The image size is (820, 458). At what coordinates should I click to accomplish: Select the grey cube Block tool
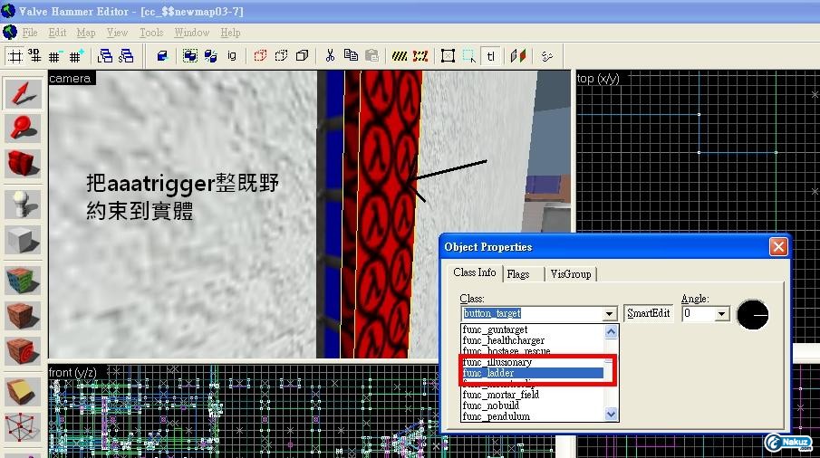pos(23,240)
